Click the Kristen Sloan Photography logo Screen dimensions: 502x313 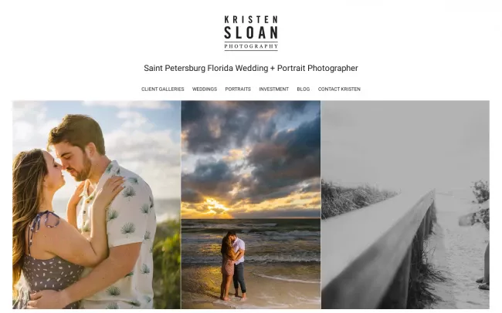(251, 33)
